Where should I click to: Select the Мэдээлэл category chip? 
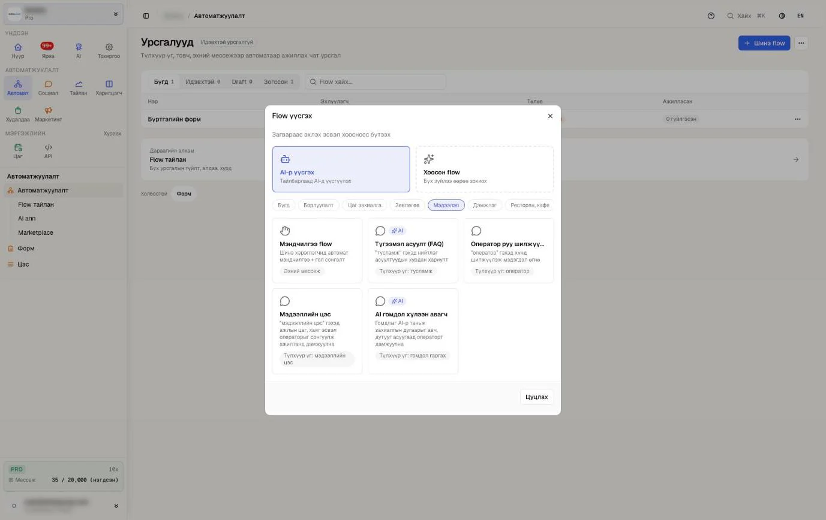[446, 205]
